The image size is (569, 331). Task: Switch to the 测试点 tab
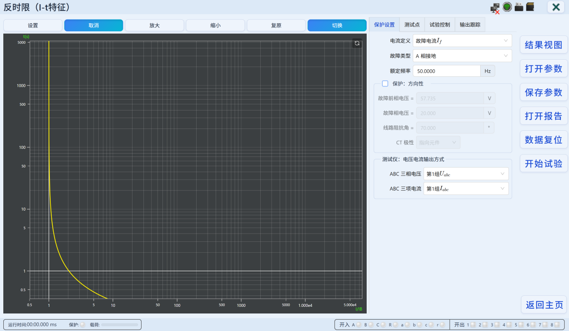(412, 25)
